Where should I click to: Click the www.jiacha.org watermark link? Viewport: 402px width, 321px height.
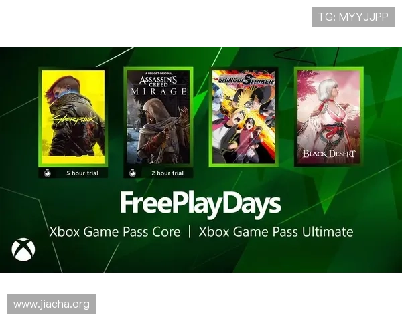coord(52,304)
